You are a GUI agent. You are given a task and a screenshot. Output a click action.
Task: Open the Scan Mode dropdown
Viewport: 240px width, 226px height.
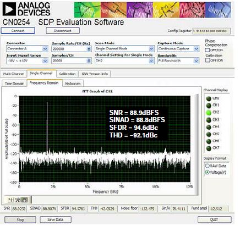(x=151, y=49)
